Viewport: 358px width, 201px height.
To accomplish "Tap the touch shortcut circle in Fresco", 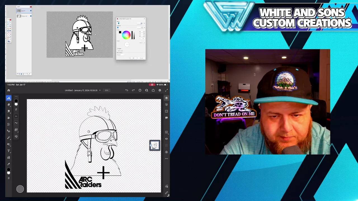I will (20, 189).
